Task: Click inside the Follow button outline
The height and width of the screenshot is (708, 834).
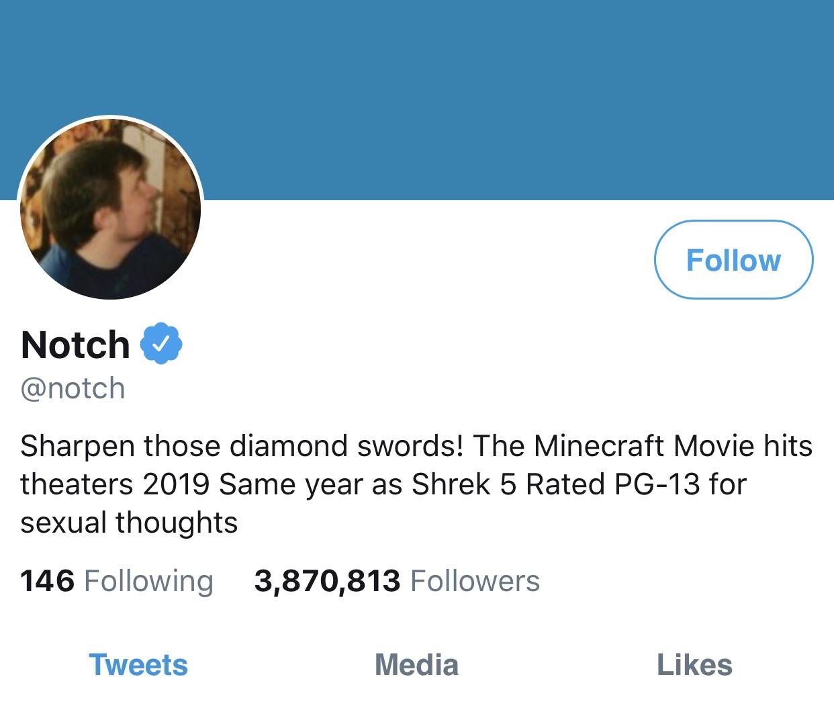Action: tap(734, 261)
